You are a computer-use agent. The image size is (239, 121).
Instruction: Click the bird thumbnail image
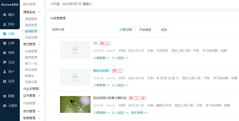(x=75, y=104)
